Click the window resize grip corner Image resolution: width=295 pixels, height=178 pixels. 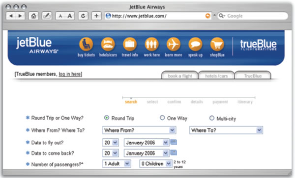[290, 173]
